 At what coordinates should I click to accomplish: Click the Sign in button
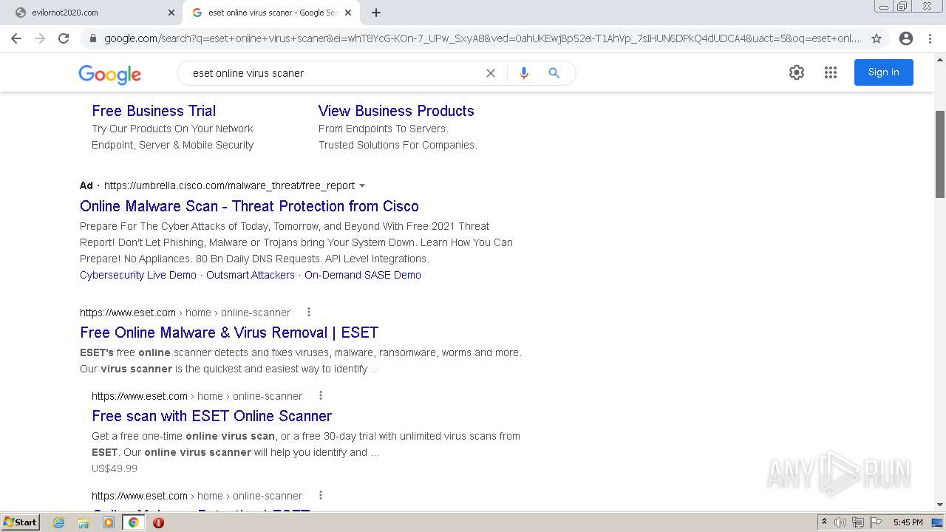(x=883, y=72)
